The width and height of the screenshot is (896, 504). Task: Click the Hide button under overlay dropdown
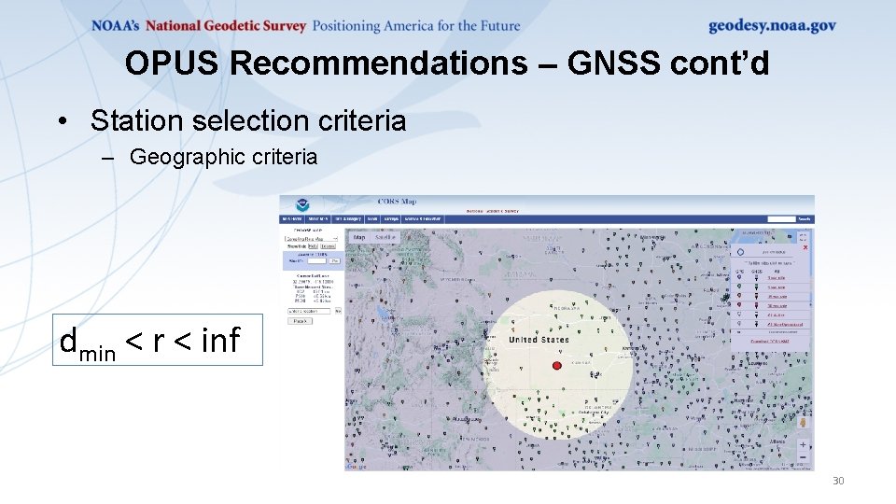click(314, 246)
